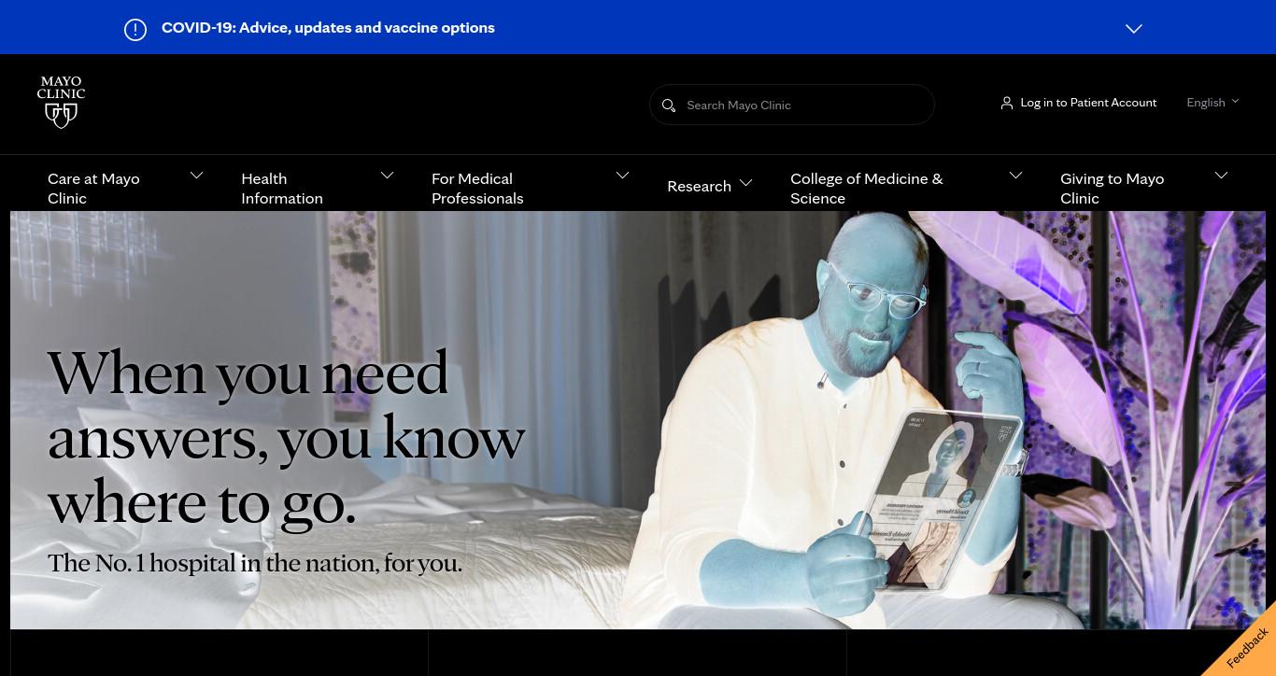Open Health Information menu
This screenshot has width=1276, height=676.
[282, 188]
